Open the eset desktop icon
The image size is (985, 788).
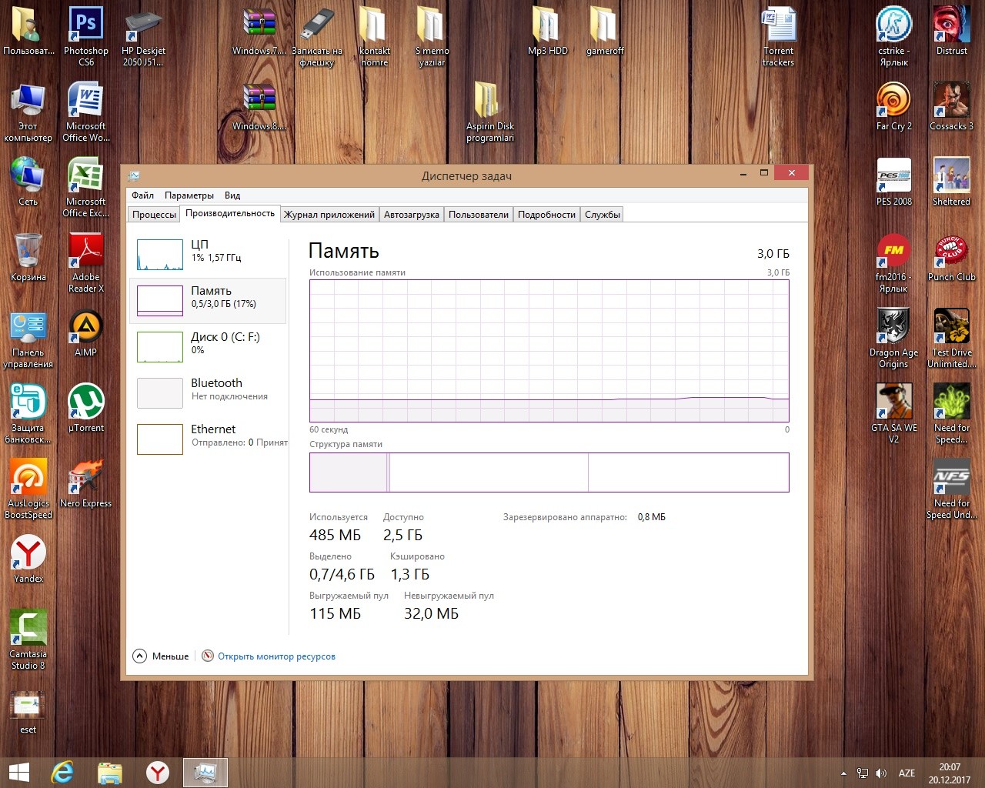[28, 712]
